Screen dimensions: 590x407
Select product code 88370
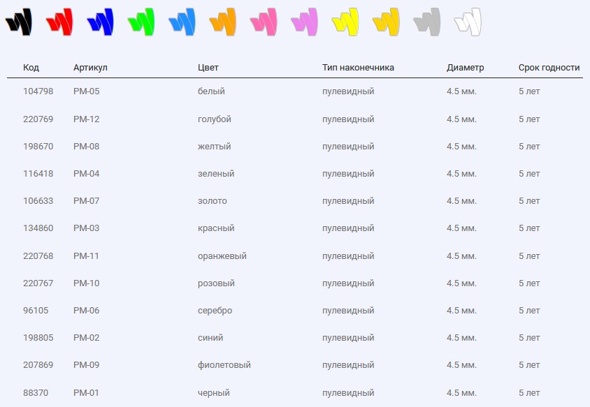pos(36,393)
